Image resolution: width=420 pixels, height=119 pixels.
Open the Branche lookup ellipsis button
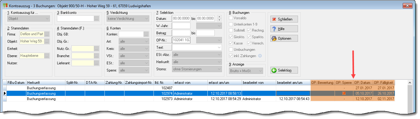(97, 56)
